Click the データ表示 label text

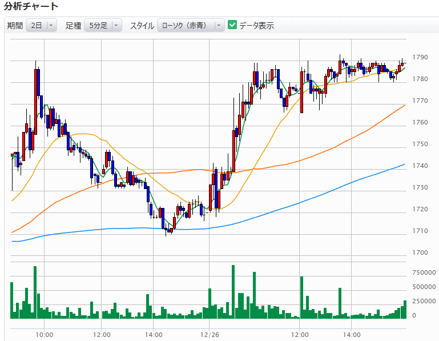(256, 25)
